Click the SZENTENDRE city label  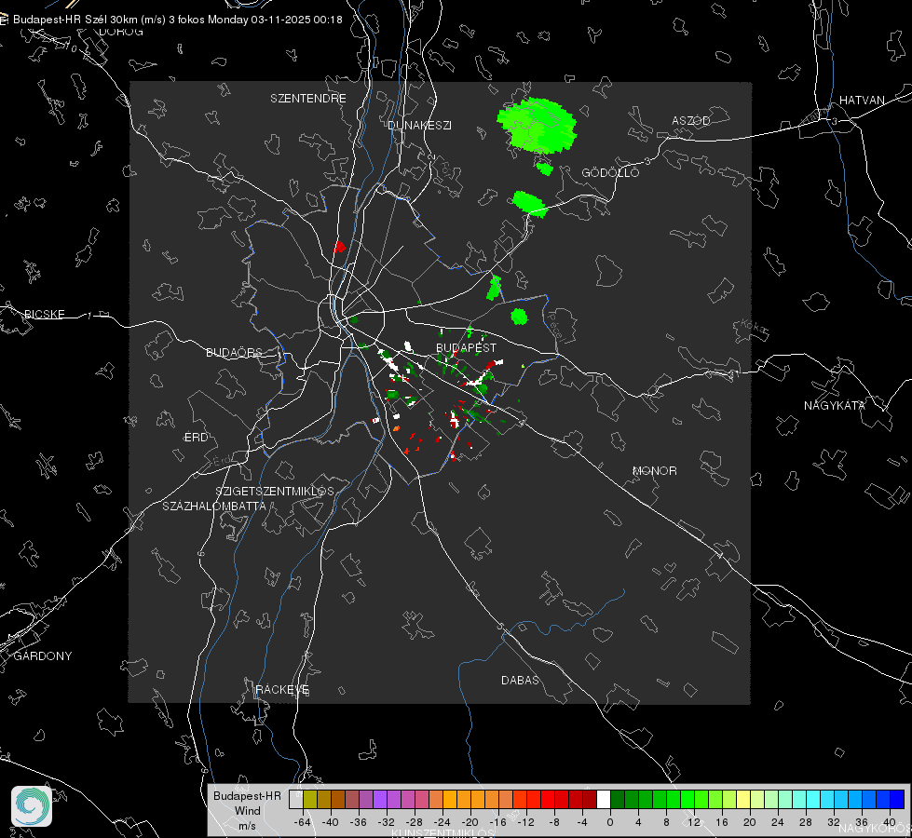[x=308, y=99]
